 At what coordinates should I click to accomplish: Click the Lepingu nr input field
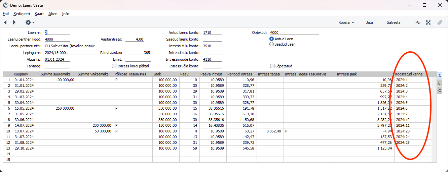coord(69,53)
